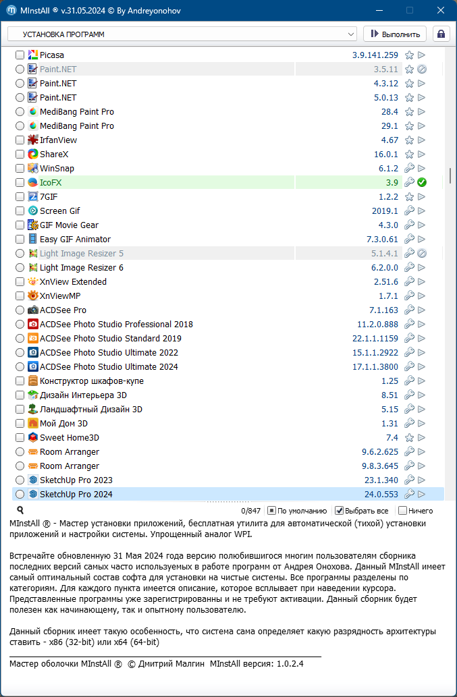Click the key icon for IcoFX
The height and width of the screenshot is (697, 457).
coord(410,182)
